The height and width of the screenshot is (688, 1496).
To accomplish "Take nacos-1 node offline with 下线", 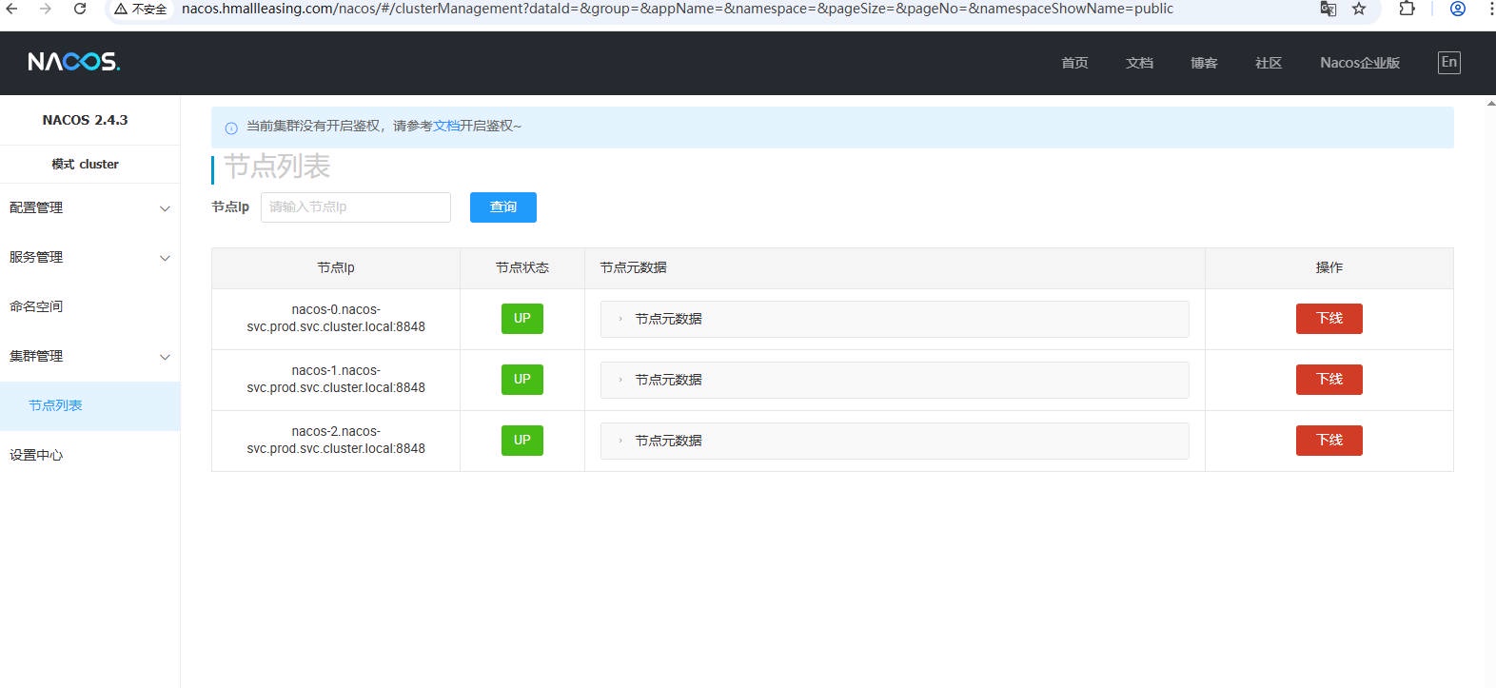I will pyautogui.click(x=1329, y=380).
